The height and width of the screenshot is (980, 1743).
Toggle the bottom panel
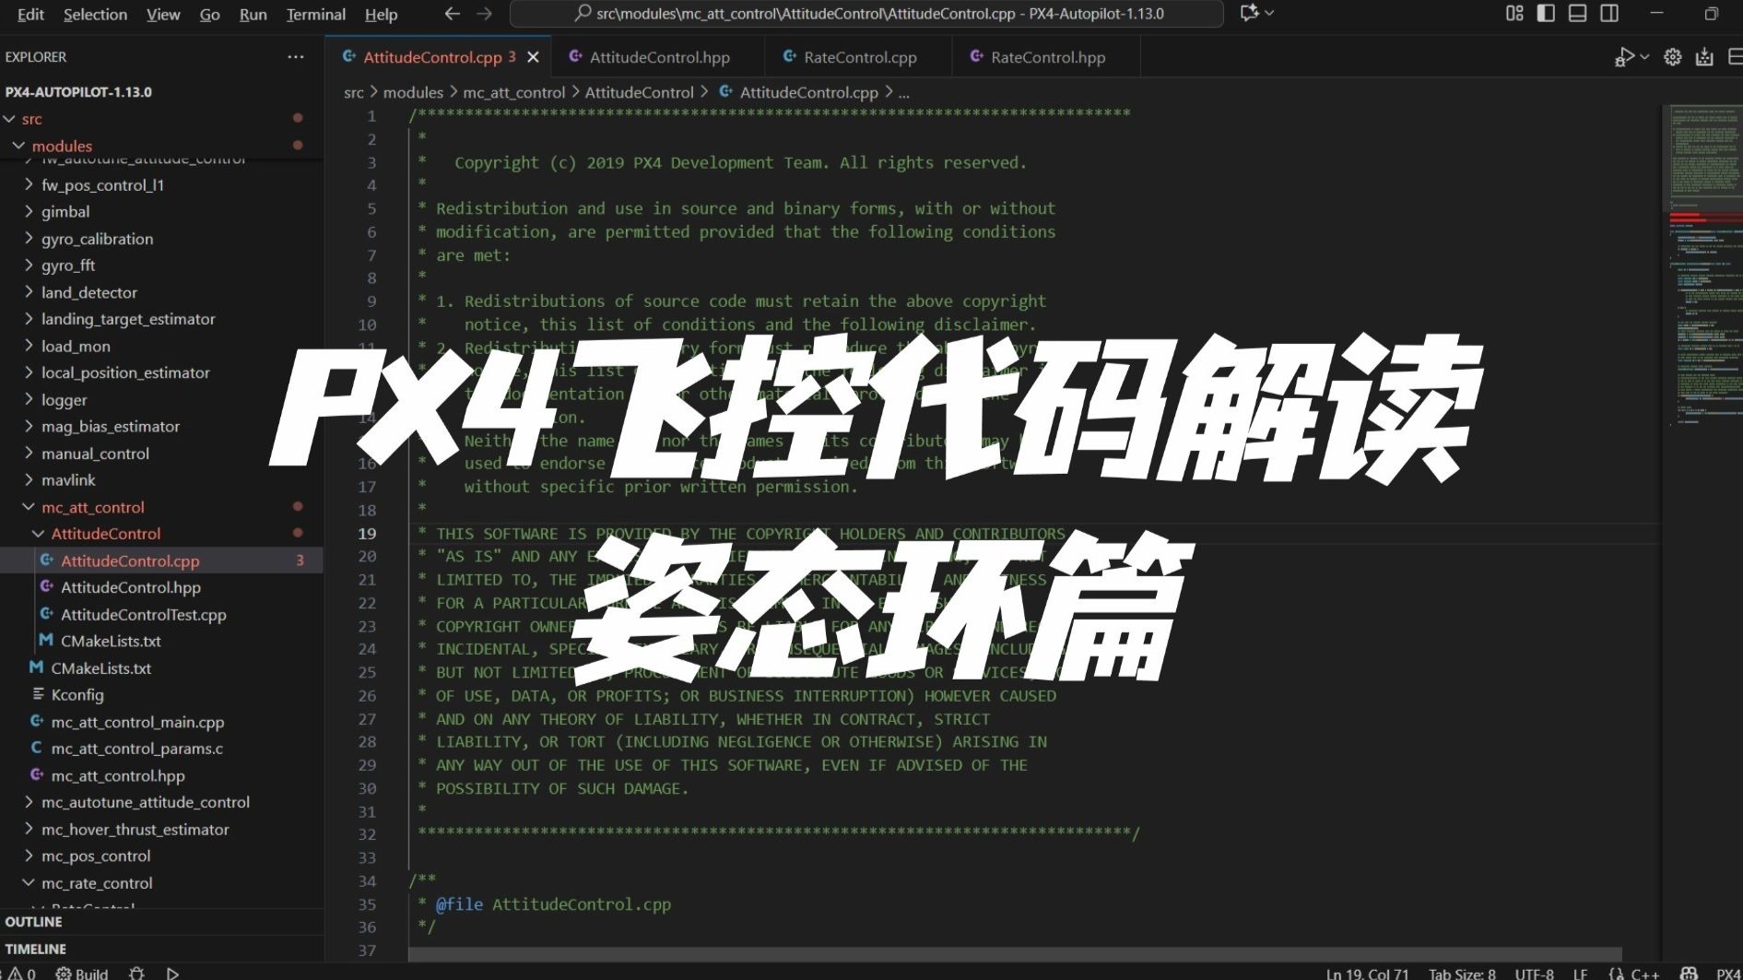click(x=1577, y=13)
